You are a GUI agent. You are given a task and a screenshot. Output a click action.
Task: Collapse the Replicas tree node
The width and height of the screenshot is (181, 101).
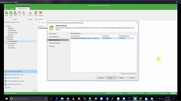[5, 39]
